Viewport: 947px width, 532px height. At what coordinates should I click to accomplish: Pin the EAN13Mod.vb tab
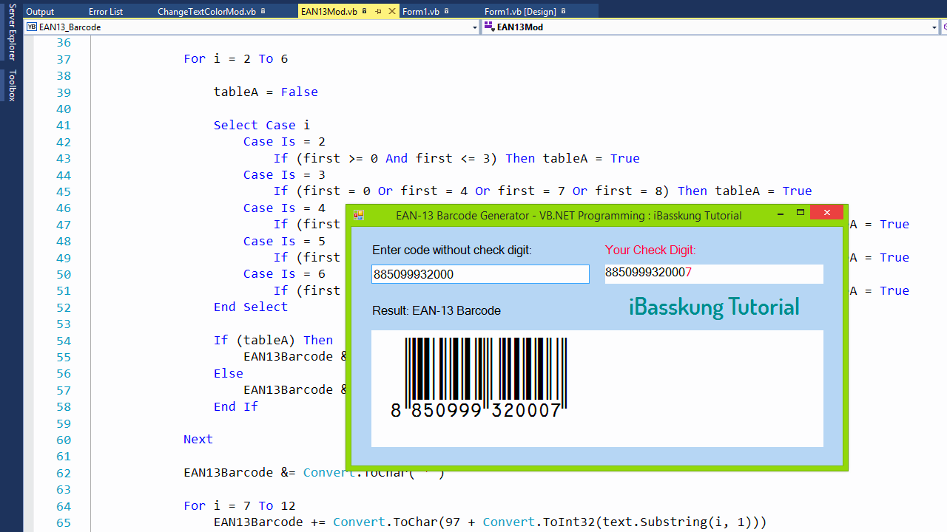point(378,12)
